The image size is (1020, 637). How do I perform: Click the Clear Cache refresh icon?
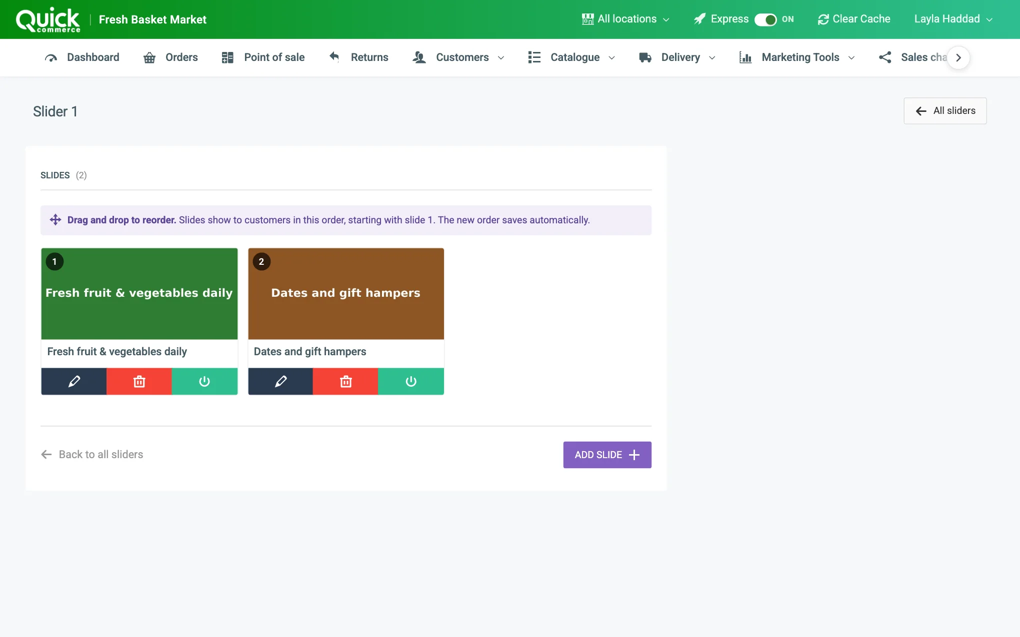pyautogui.click(x=823, y=19)
